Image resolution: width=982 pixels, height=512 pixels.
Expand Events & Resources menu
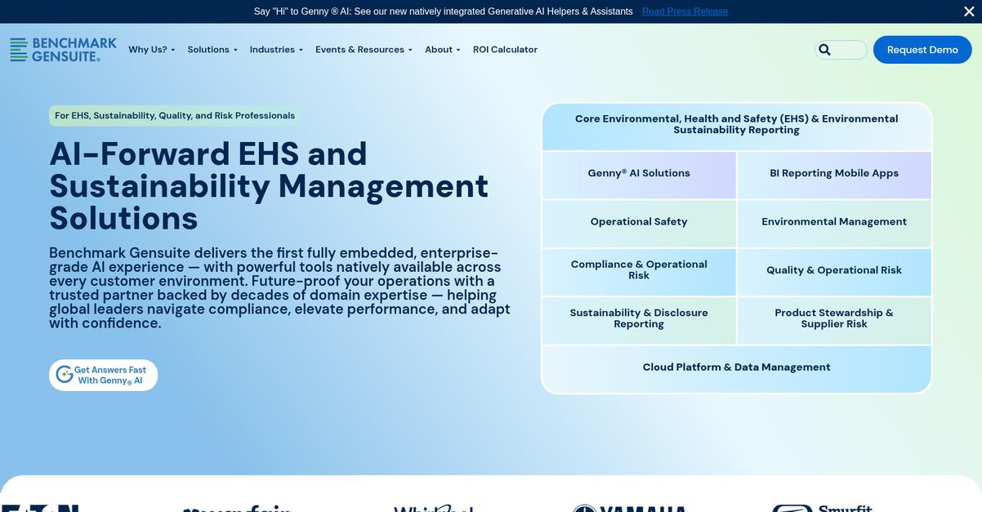(364, 50)
